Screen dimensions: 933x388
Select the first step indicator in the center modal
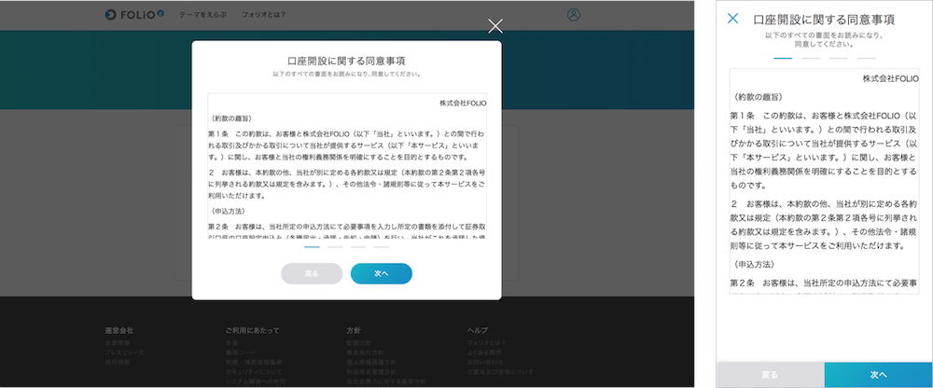tap(312, 248)
